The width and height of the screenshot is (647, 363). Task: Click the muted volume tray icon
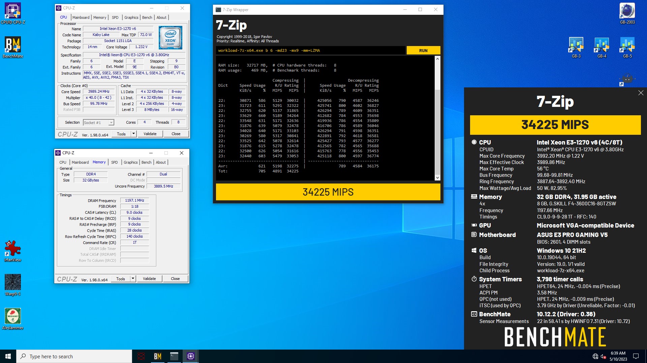pos(604,356)
